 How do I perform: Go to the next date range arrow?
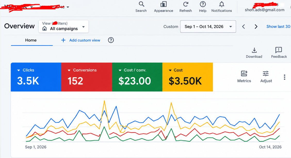(256, 27)
